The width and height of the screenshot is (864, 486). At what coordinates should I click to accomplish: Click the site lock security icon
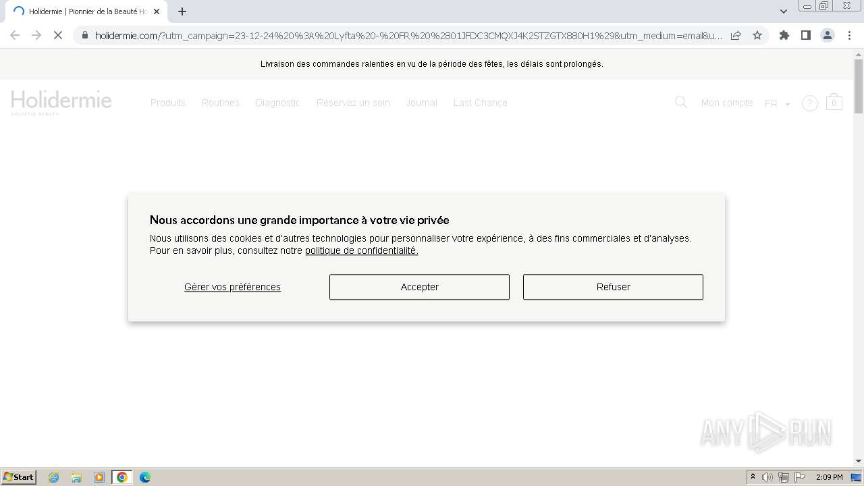point(84,35)
